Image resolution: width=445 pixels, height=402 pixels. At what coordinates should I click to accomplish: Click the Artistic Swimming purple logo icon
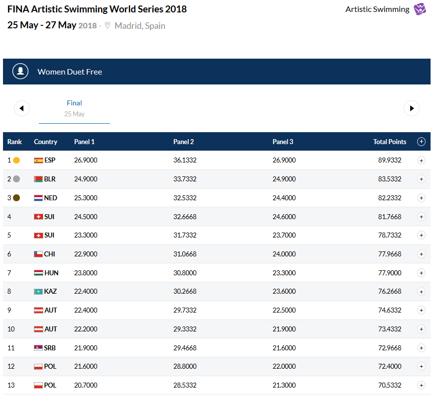(x=420, y=9)
